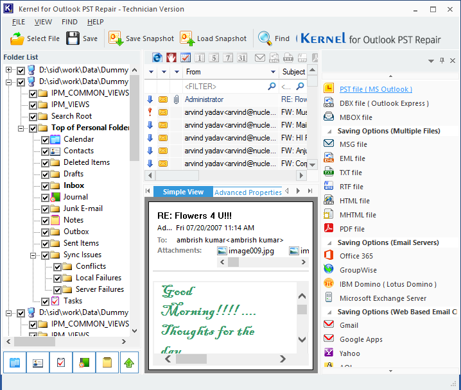Click the Load Snapshot icon
This screenshot has height=390, width=461.
click(187, 38)
